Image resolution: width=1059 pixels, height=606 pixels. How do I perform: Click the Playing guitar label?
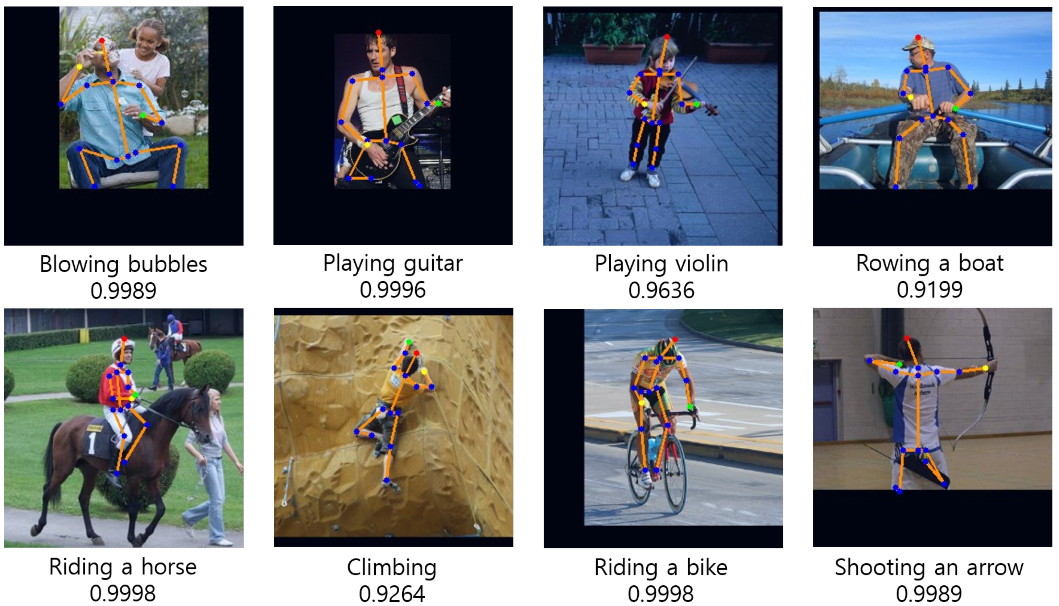click(393, 263)
